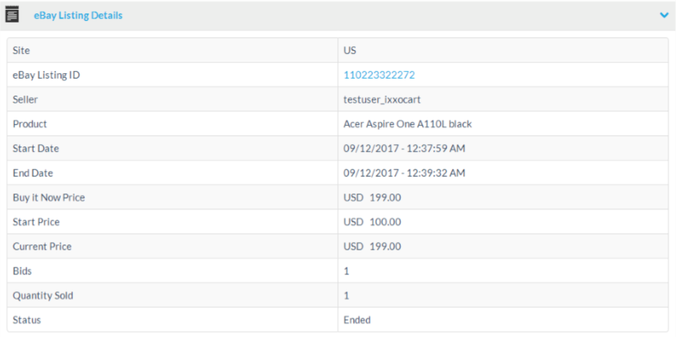Viewport: 676px width, 338px height.
Task: Click the list icon beside eBay Listing Details
Action: [x=13, y=15]
